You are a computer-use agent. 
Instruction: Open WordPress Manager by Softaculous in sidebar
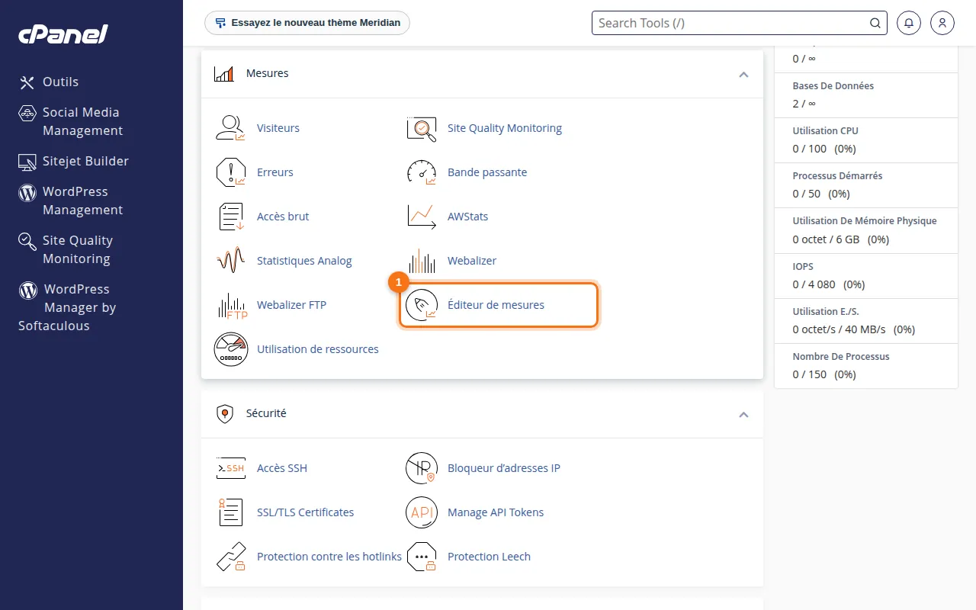[67, 307]
